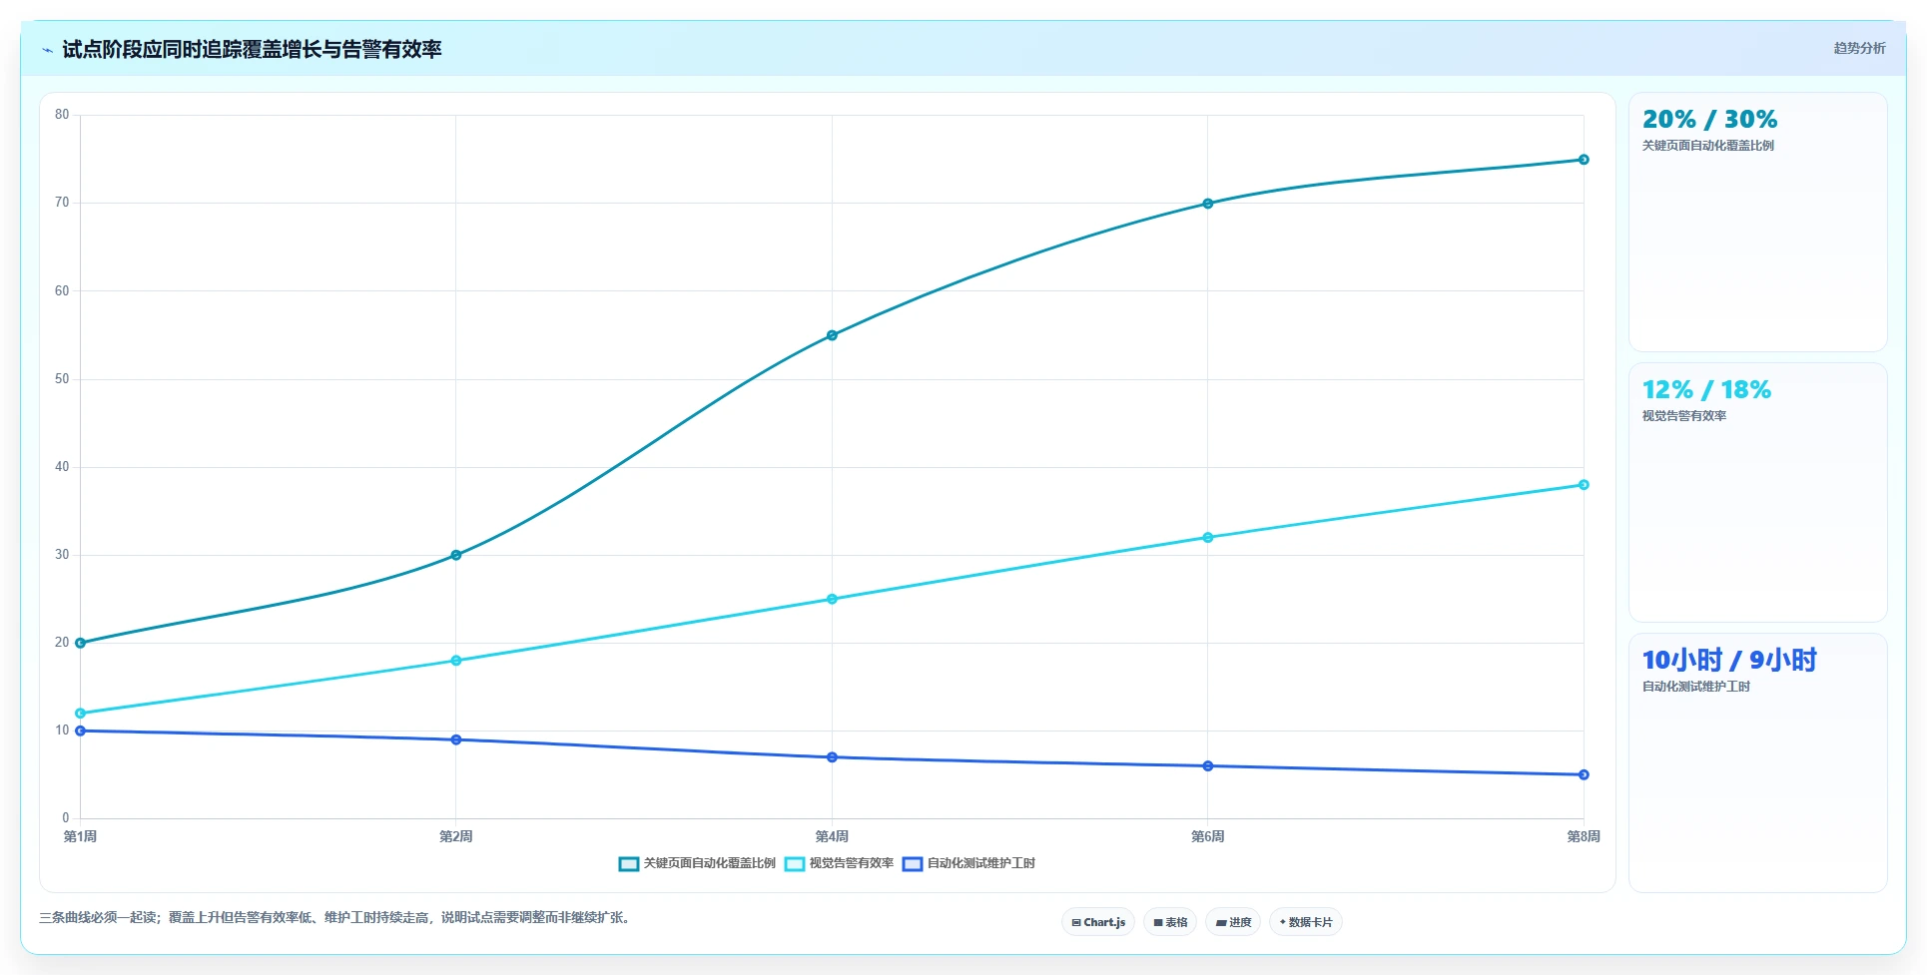Pick the maintenance-hours point at 第8周 (5)
This screenshot has width=1927, height=975.
click(1584, 774)
